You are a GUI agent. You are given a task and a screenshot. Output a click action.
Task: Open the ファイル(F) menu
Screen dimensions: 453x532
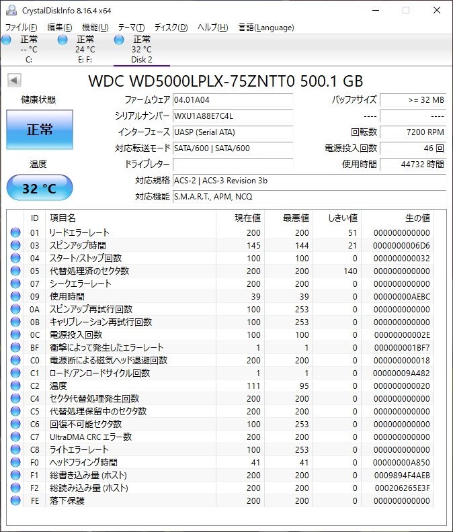(x=21, y=28)
